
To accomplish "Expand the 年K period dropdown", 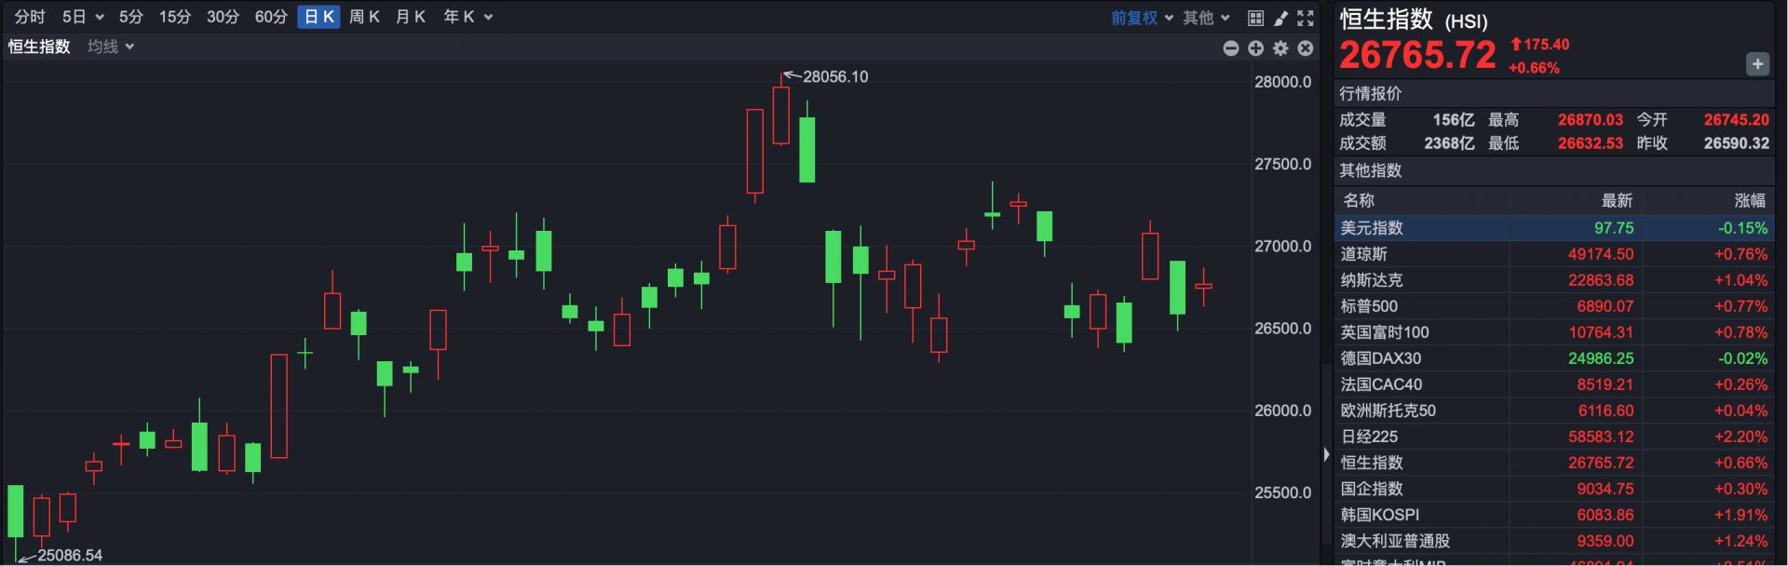I will pyautogui.click(x=467, y=17).
